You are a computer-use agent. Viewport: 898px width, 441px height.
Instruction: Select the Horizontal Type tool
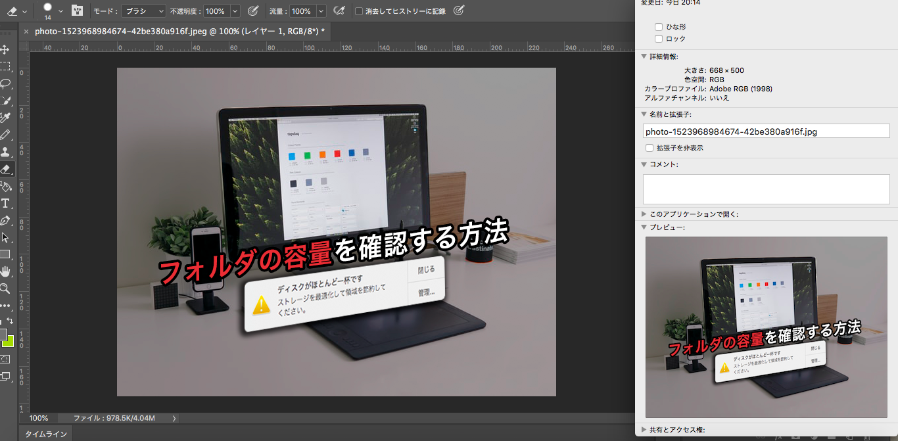point(5,203)
